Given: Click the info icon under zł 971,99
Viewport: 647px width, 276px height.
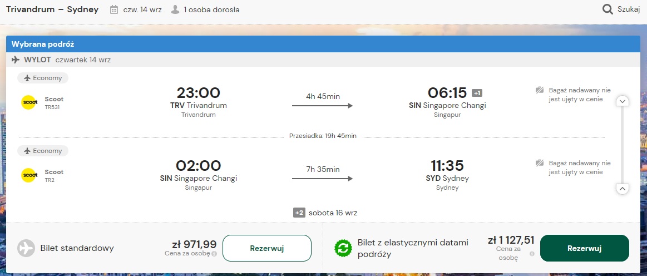Looking at the screenshot, I should coord(214,254).
